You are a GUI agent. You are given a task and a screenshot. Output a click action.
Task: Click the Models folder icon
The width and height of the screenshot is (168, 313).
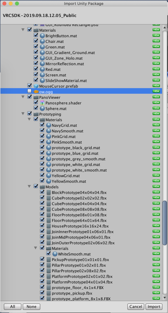click(x=42, y=187)
